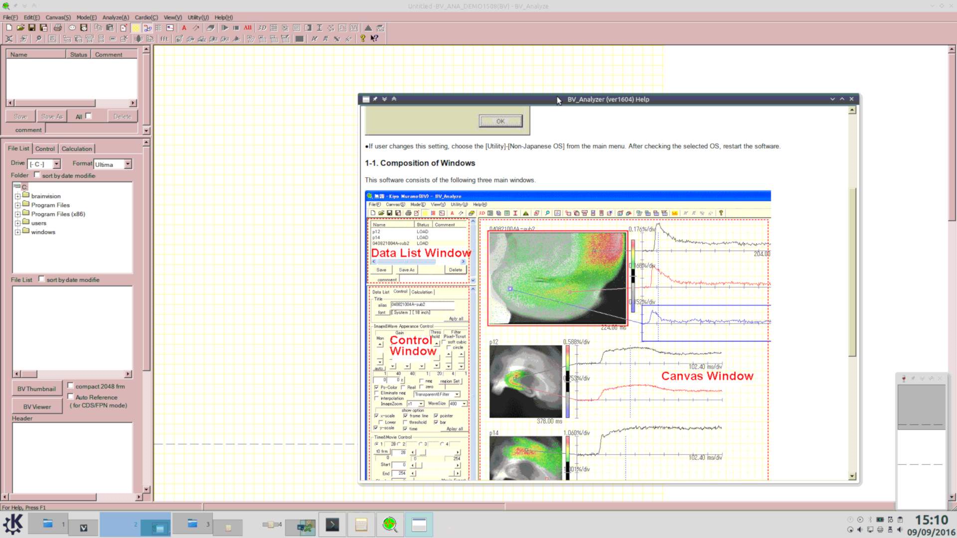
Task: Click the BV Thumbnail button
Action: pos(36,389)
